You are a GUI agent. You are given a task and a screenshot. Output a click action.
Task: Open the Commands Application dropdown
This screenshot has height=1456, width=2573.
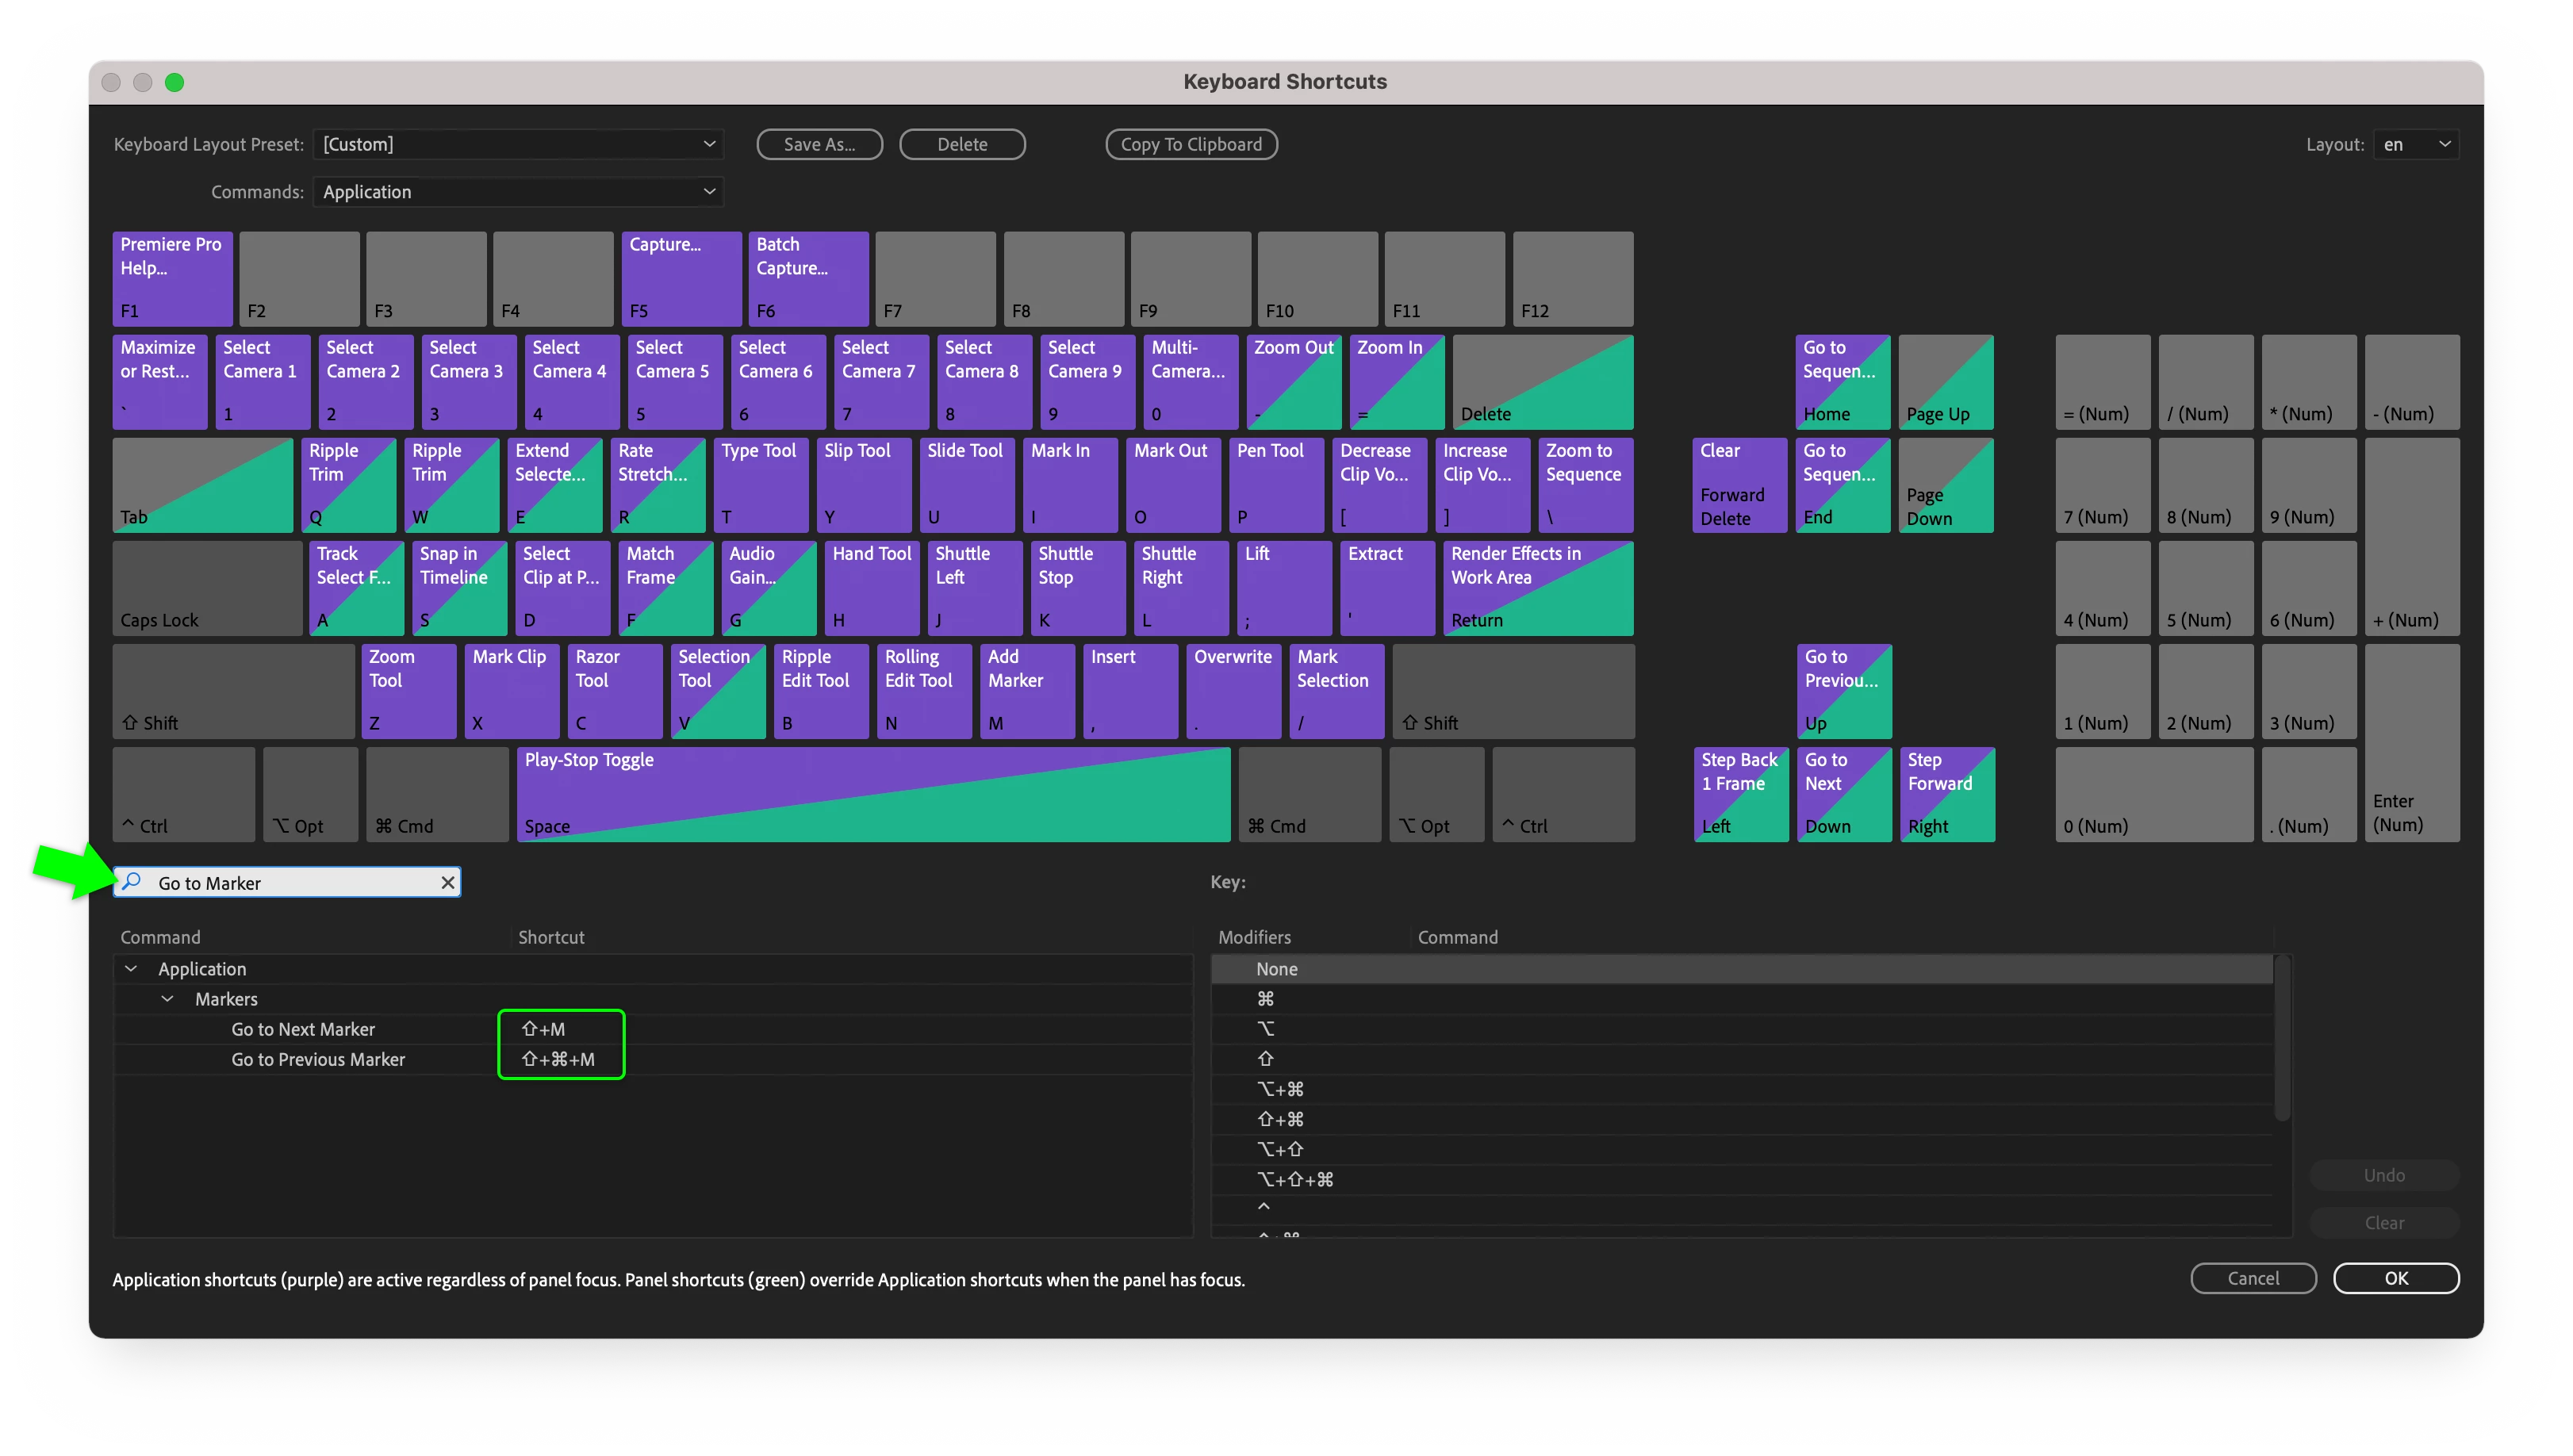[x=518, y=192]
